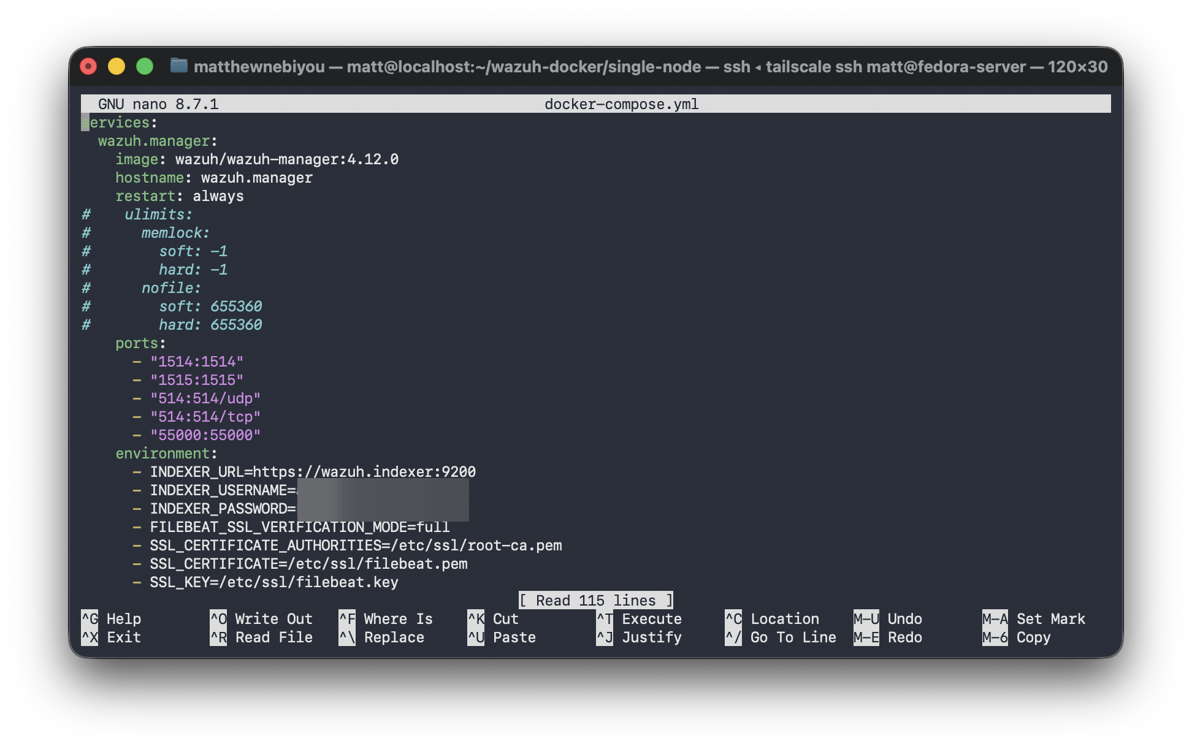Click the commented soft: 655360 line
Screen dimensions: 1192x749
pos(172,306)
